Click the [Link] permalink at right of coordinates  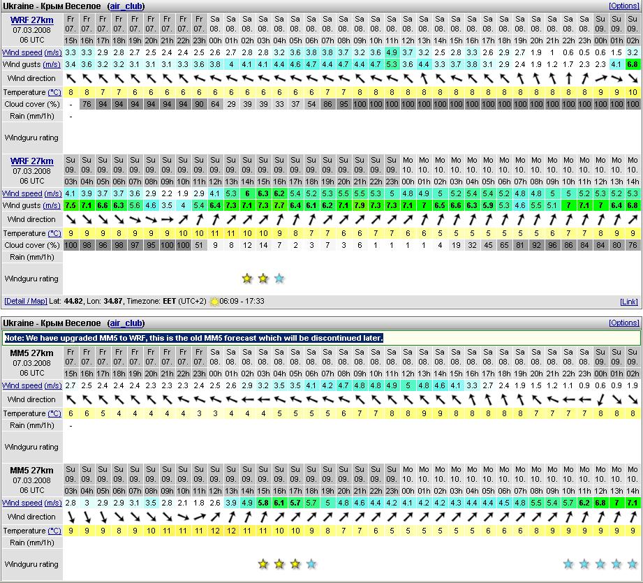pos(628,302)
